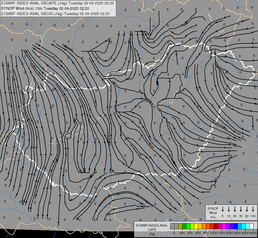Click the 'ECMWF-INDEX-ANAL CAPE' legend label

tap(152, 228)
